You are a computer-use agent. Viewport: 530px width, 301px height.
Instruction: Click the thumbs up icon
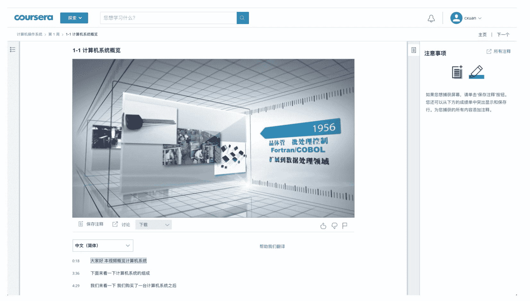pos(323,226)
